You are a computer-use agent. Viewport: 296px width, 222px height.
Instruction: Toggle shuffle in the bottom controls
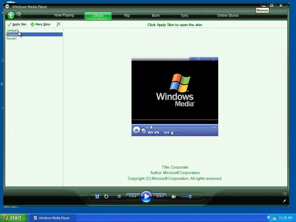coord(97,197)
